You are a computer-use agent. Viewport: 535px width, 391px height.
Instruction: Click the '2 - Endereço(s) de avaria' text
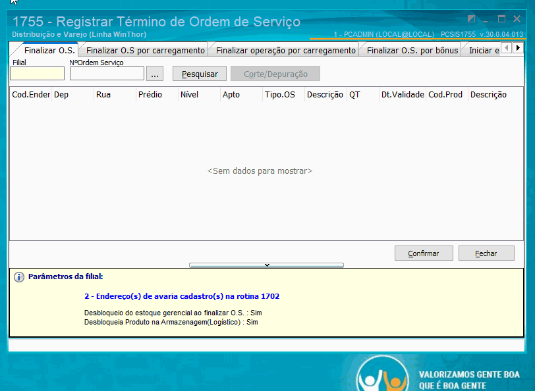pyautogui.click(x=182, y=296)
